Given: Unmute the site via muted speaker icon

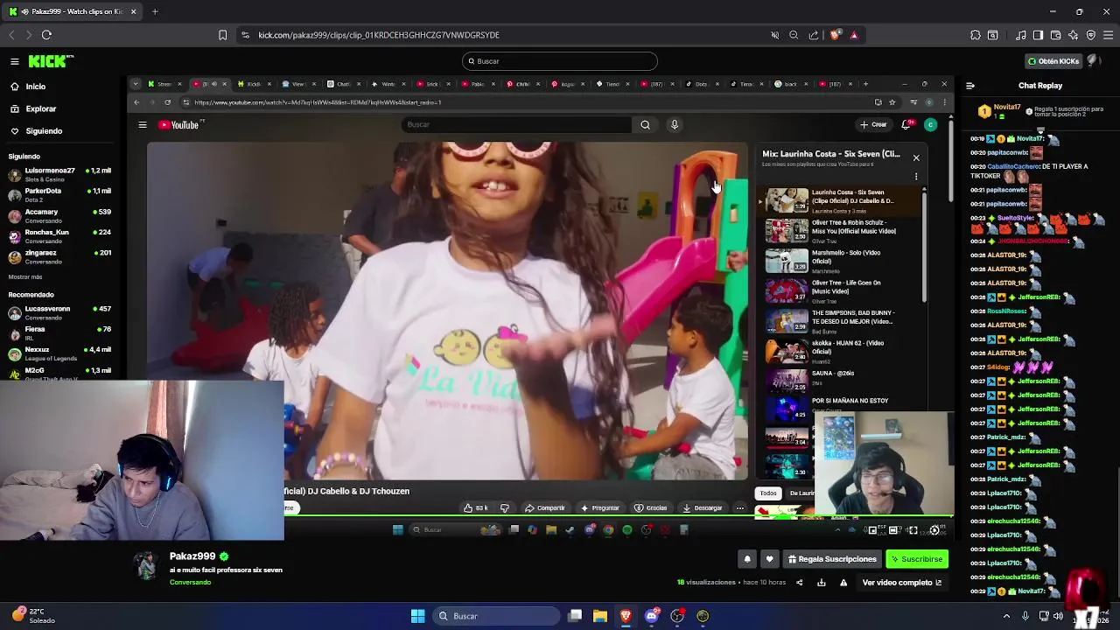Looking at the screenshot, I should tap(774, 35).
